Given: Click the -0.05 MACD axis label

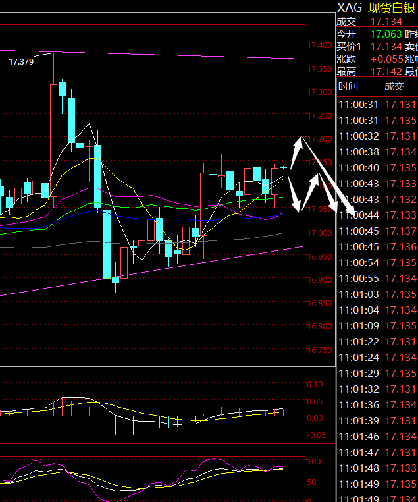Looking at the screenshot, I should coord(317,435).
